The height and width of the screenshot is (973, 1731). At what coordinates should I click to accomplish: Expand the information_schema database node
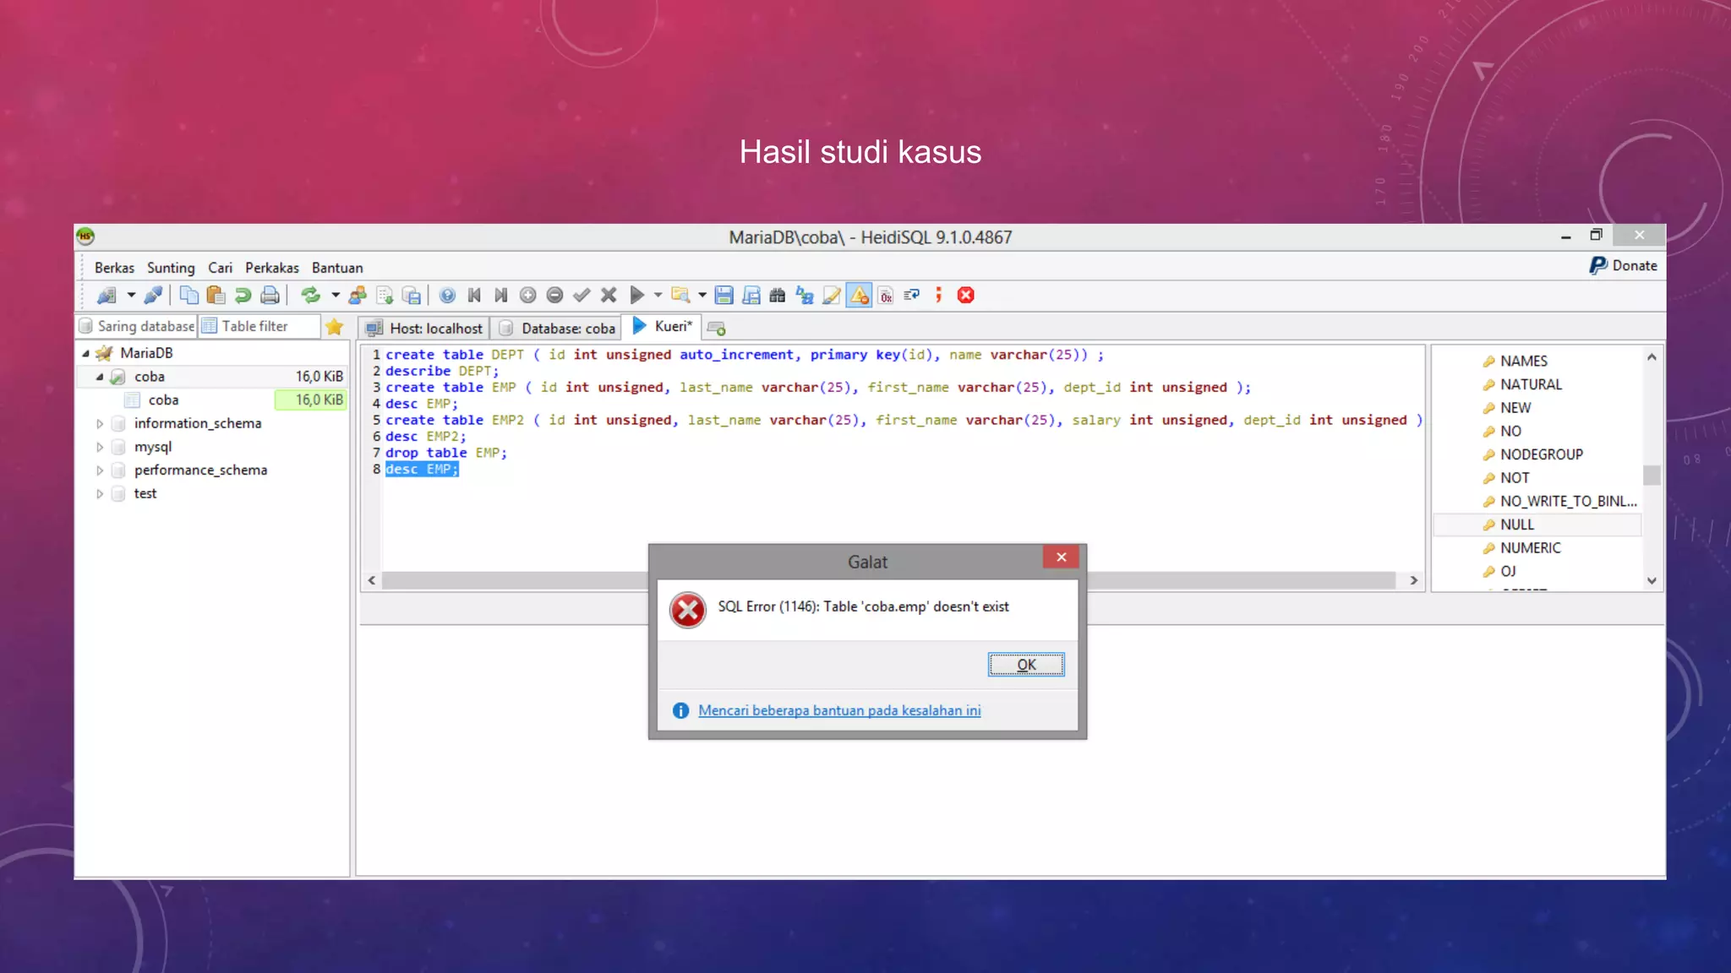pos(100,423)
